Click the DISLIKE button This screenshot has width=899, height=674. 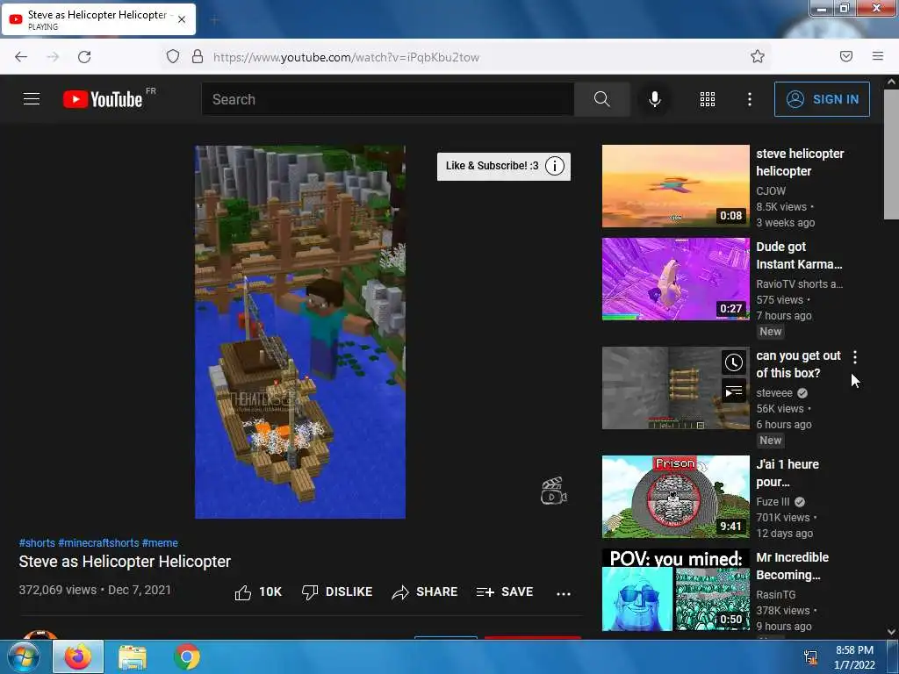pyautogui.click(x=337, y=592)
